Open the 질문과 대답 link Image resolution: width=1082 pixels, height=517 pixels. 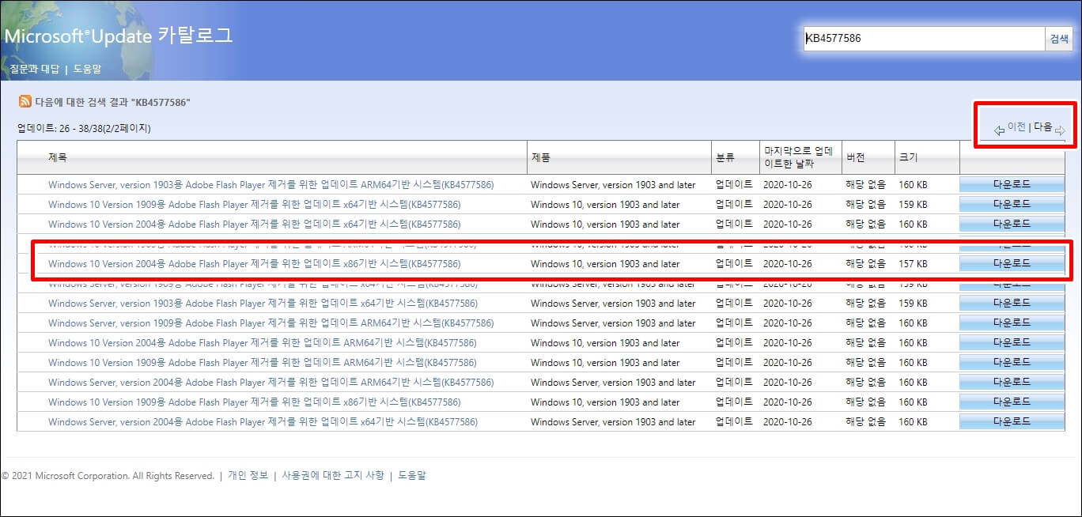(x=34, y=69)
